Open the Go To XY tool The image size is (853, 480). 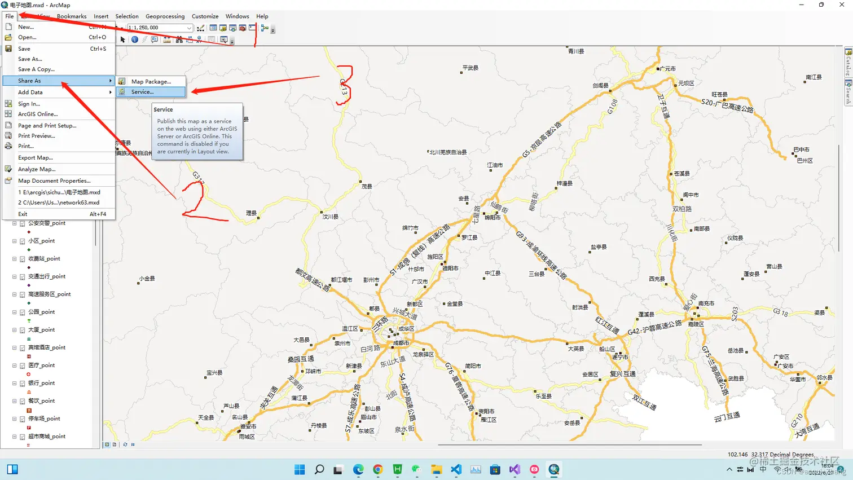199,39
